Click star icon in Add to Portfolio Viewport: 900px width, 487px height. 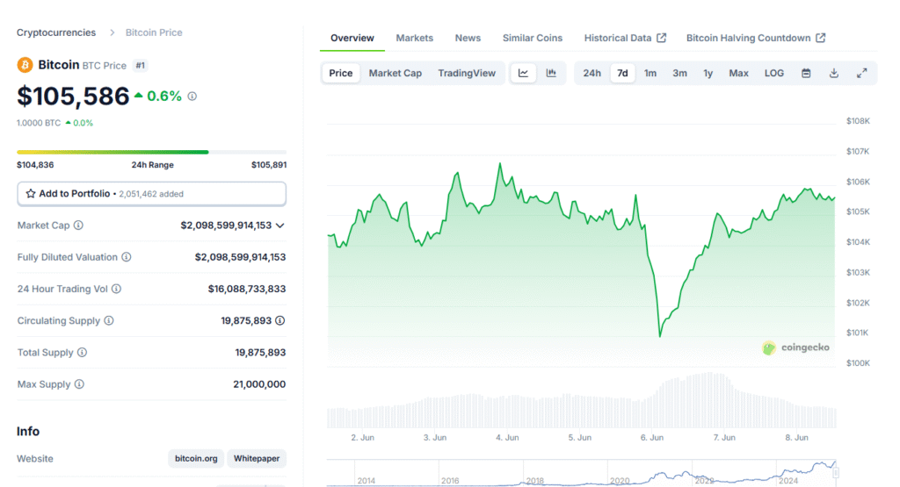31,194
